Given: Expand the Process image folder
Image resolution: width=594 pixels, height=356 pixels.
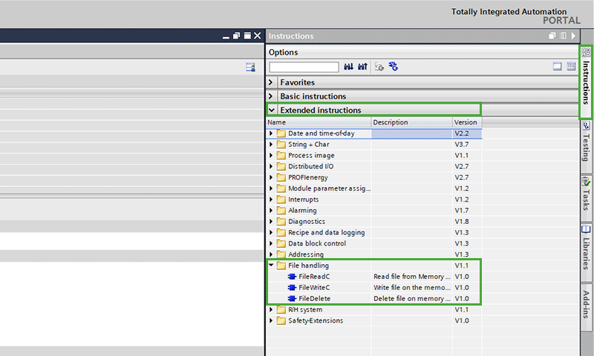Looking at the screenshot, I should (x=271, y=155).
